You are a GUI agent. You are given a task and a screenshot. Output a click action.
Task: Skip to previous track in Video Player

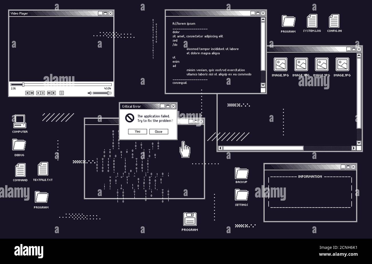tap(27, 93)
